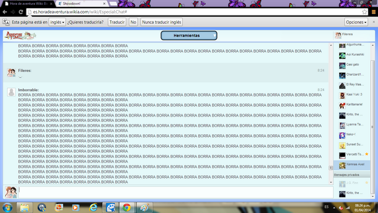The image size is (378, 213).
Task: Open the Windows Start menu
Action: (7, 208)
